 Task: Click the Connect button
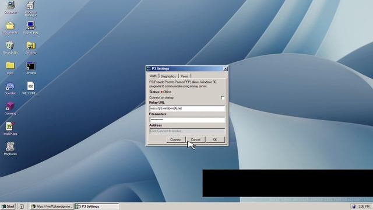176,140
